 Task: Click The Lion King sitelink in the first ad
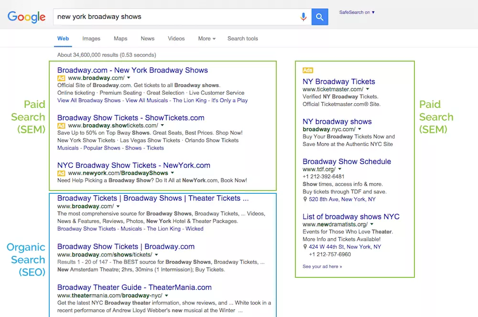click(x=190, y=100)
